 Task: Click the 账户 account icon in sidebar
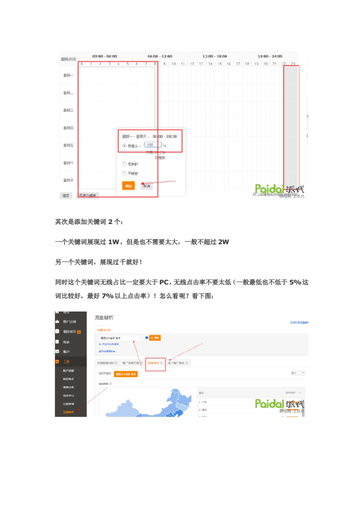pyautogui.click(x=57, y=351)
